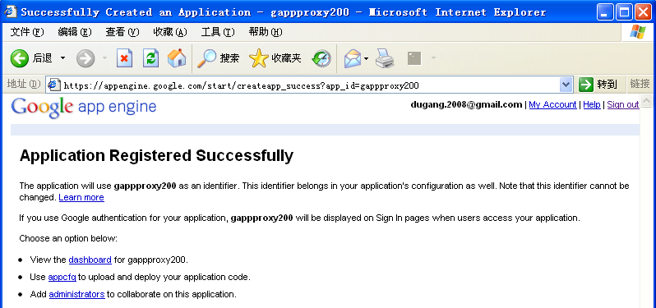The width and height of the screenshot is (656, 308).
Task: Click the Application Registered Successfully heading
Action: 156,155
